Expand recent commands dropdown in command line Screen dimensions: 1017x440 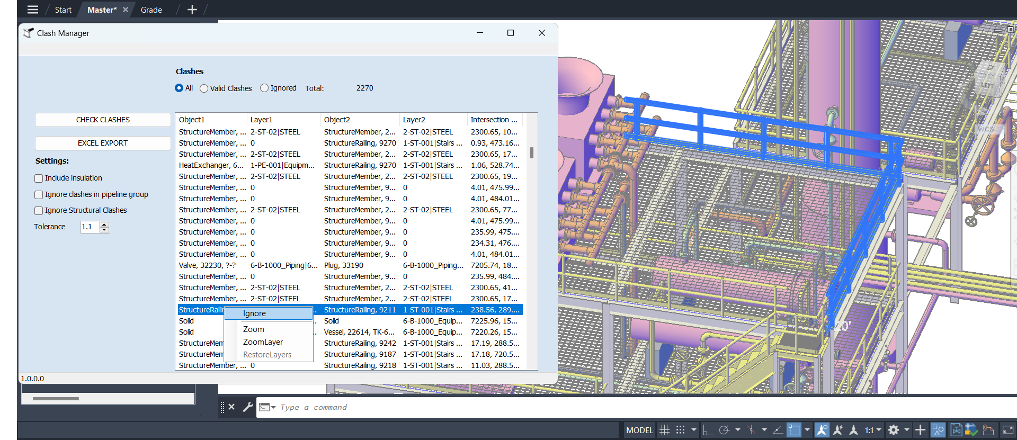click(273, 407)
